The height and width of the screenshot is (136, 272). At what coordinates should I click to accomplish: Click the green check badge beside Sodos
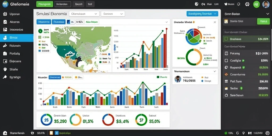[x=241, y=88]
